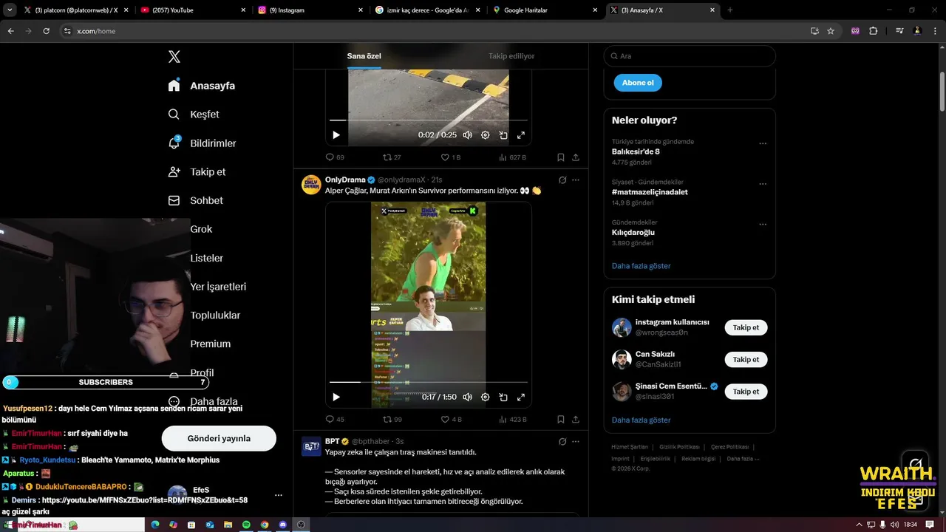Open options for Balıkesir'de 8 trend

pos(763,143)
